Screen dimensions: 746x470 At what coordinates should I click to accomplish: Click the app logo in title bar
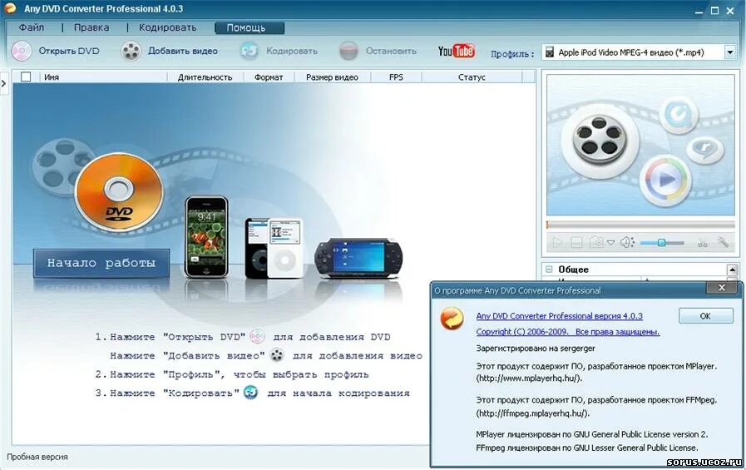point(10,8)
